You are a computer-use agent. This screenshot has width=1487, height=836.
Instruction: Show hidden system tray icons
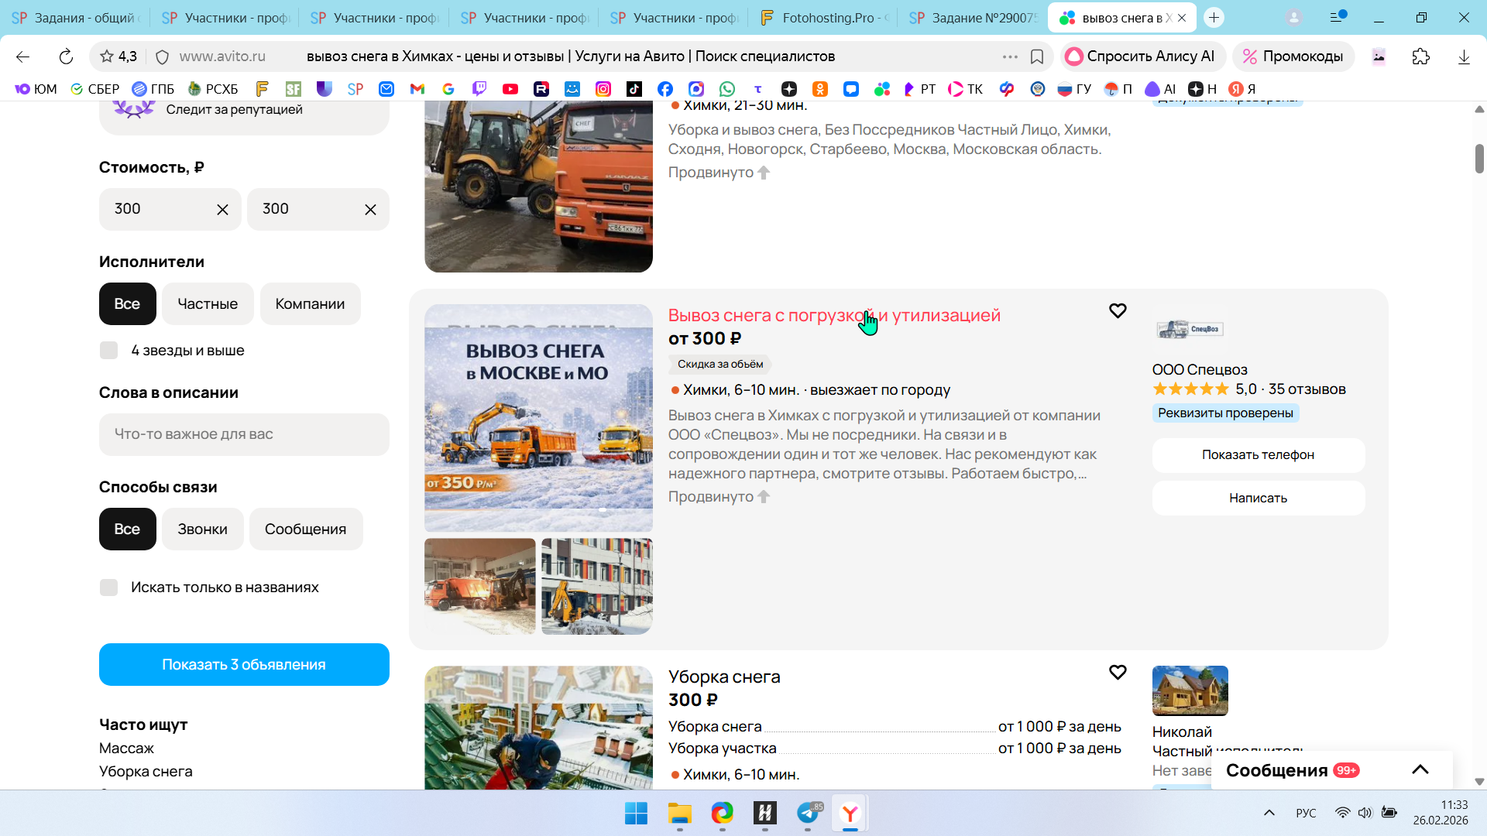(1269, 813)
